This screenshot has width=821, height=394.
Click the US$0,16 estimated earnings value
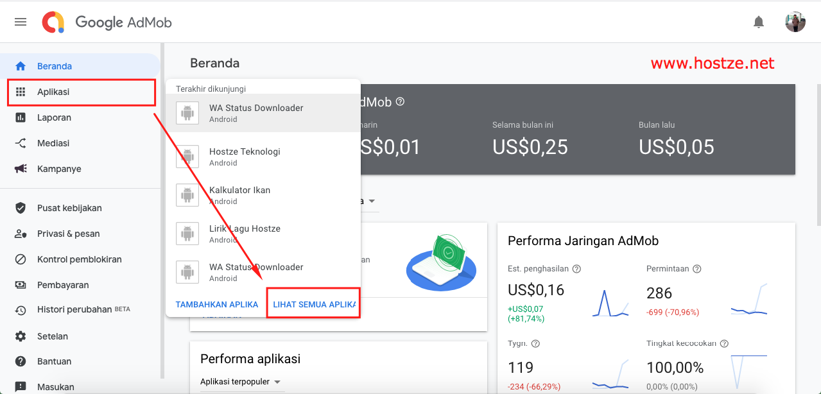536,290
